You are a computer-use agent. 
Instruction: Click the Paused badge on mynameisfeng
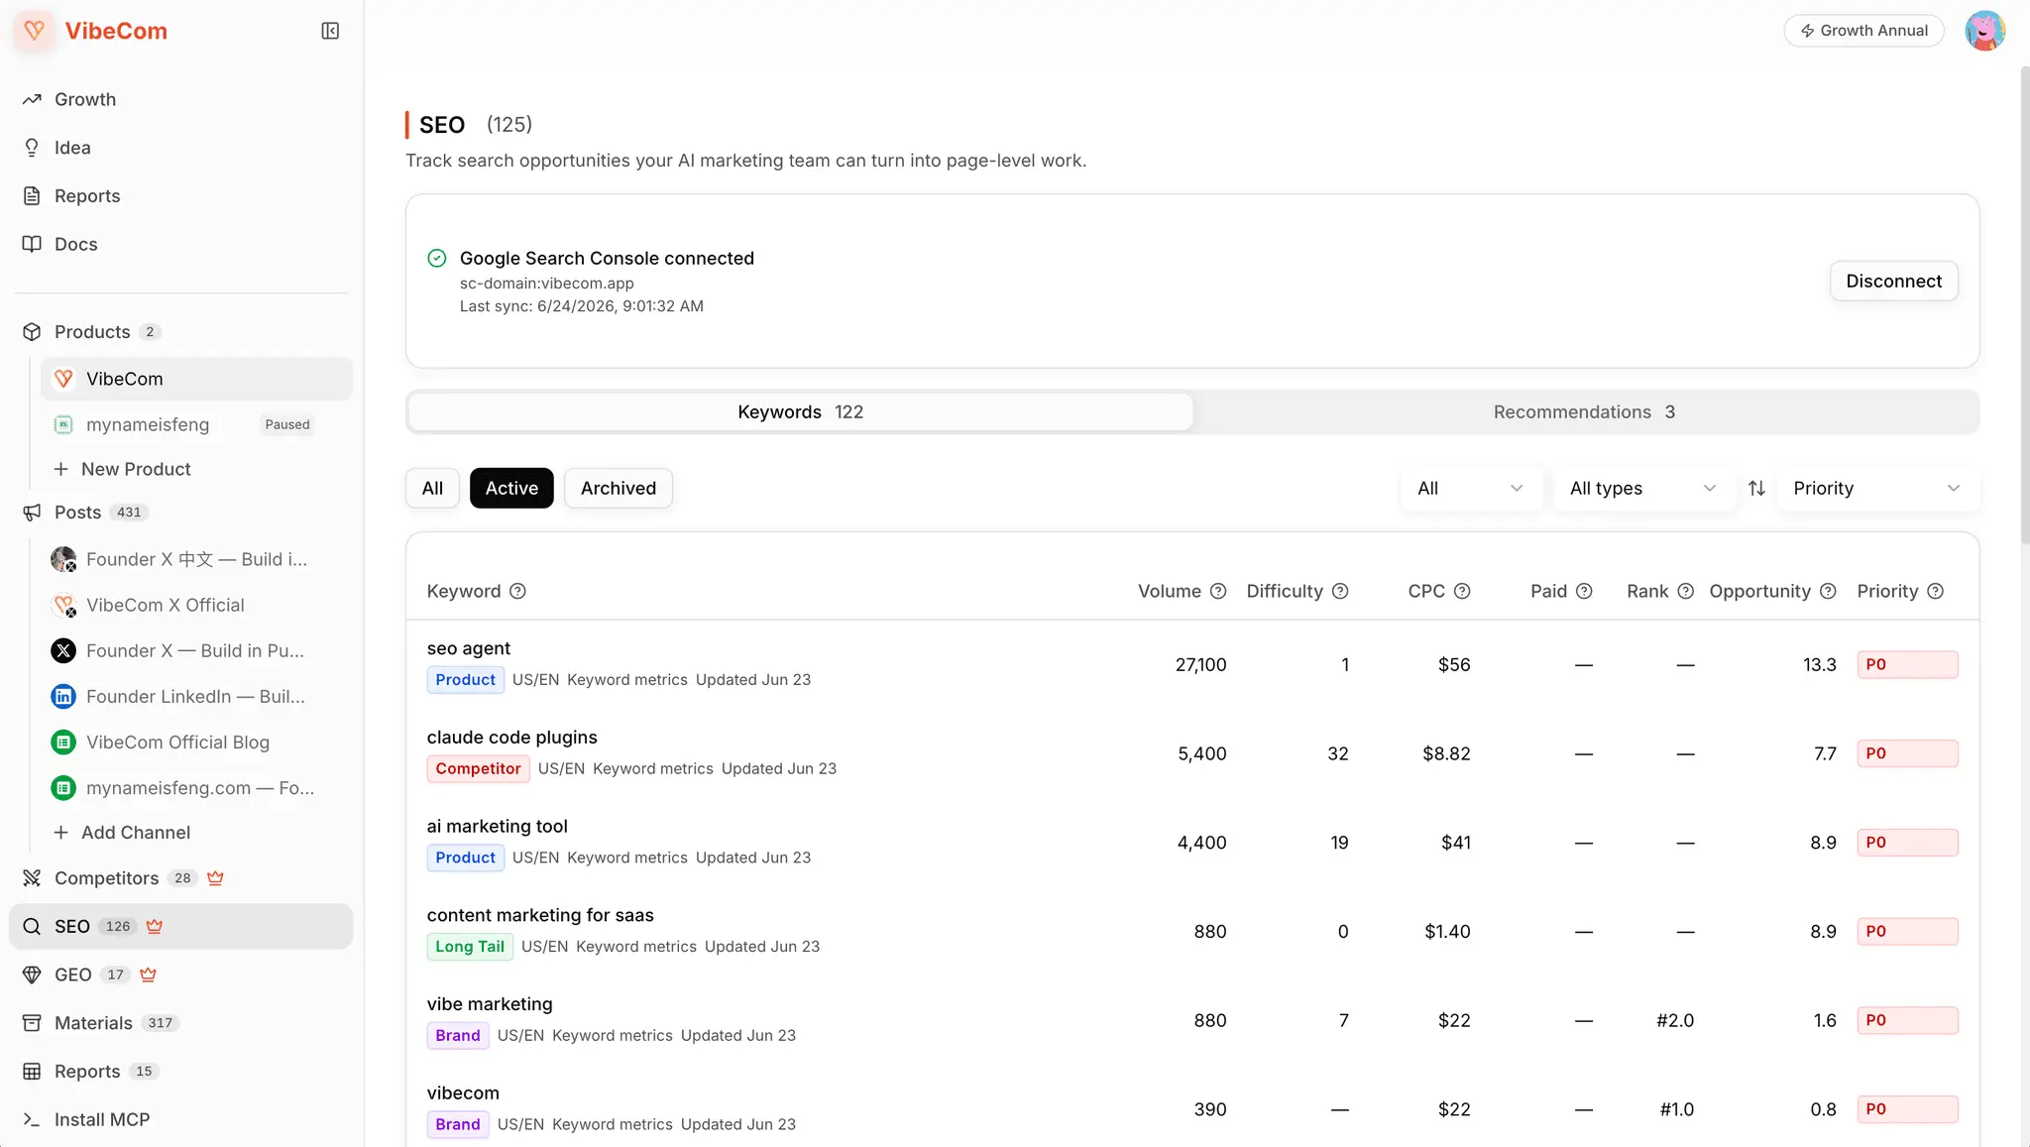287,424
